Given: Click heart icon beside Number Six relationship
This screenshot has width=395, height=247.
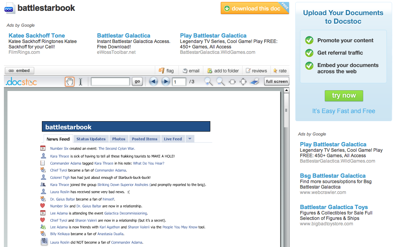Looking at the screenshot, I should coord(43,206).
